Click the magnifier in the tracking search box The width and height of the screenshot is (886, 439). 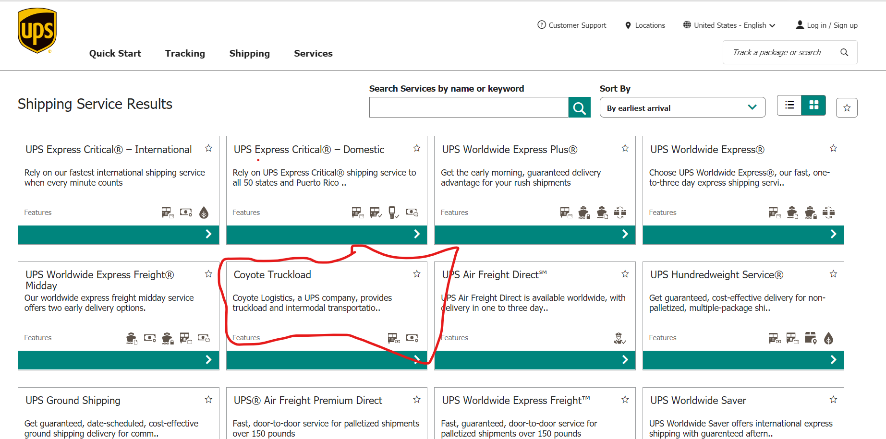pos(844,52)
